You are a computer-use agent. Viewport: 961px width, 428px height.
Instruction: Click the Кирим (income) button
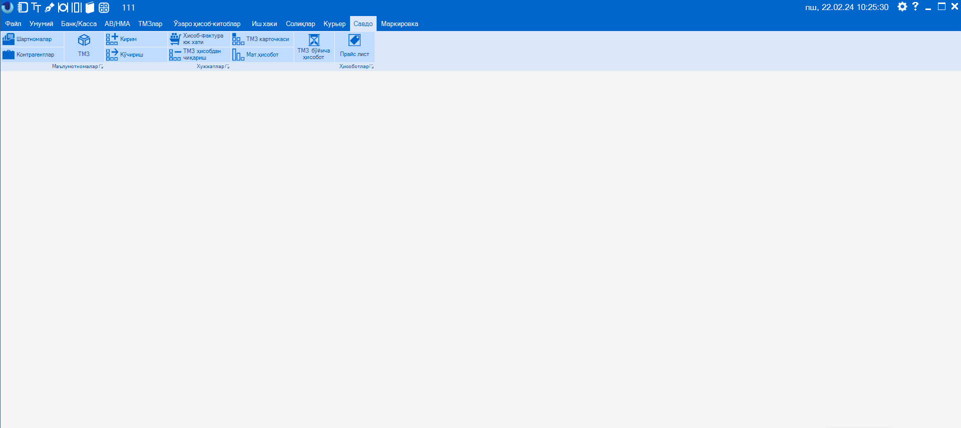click(136, 39)
